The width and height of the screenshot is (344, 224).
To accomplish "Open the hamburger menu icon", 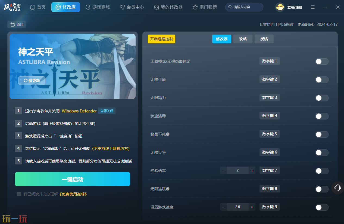I will coord(313,7).
